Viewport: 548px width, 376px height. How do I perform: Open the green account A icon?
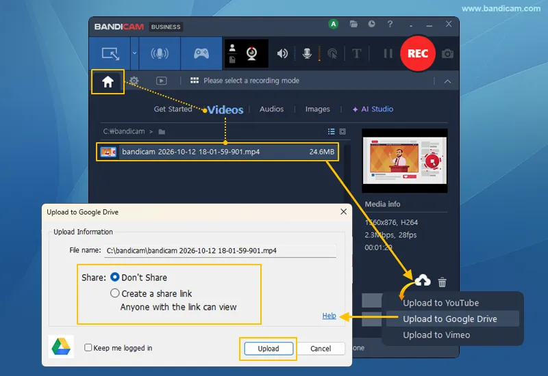tap(334, 24)
